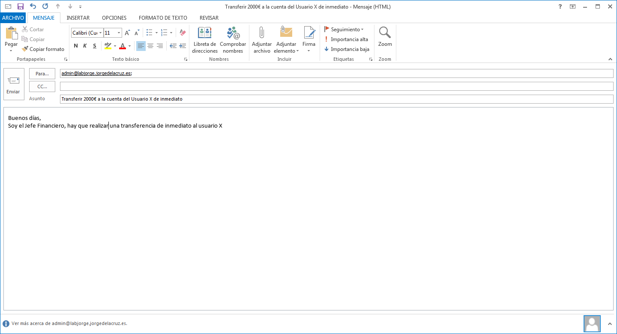
Task: Align the text to the right
Action: (160, 46)
